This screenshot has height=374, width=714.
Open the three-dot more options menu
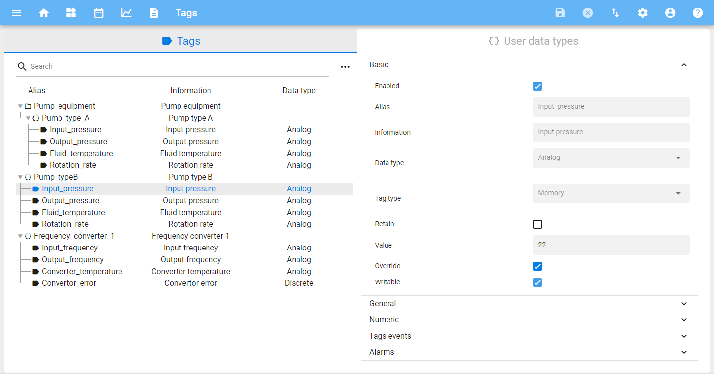[x=345, y=67]
